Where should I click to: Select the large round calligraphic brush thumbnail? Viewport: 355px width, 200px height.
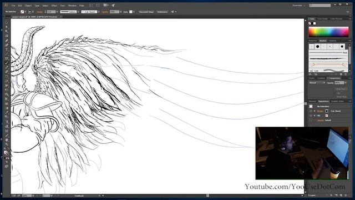(318, 47)
